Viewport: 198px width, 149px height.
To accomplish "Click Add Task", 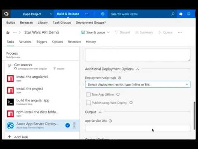I will click(x=18, y=137).
